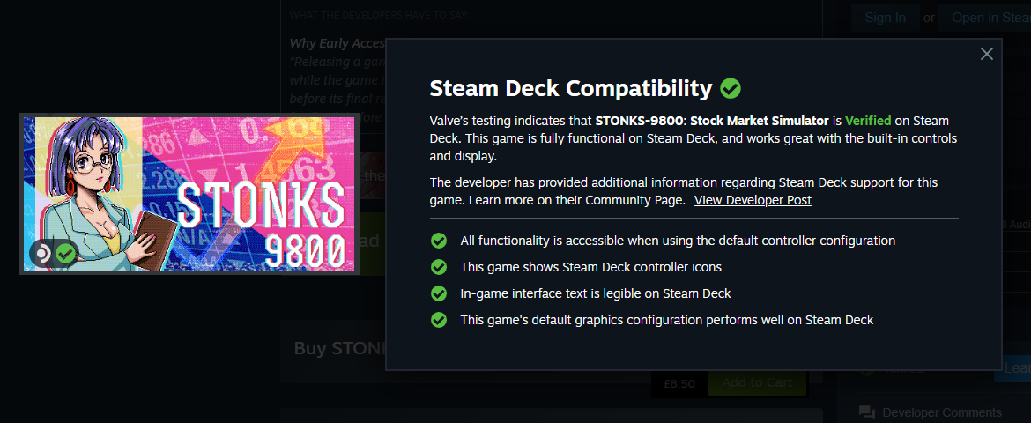Click the Developer Comments speech bubble icon
1031x423 pixels.
click(867, 412)
